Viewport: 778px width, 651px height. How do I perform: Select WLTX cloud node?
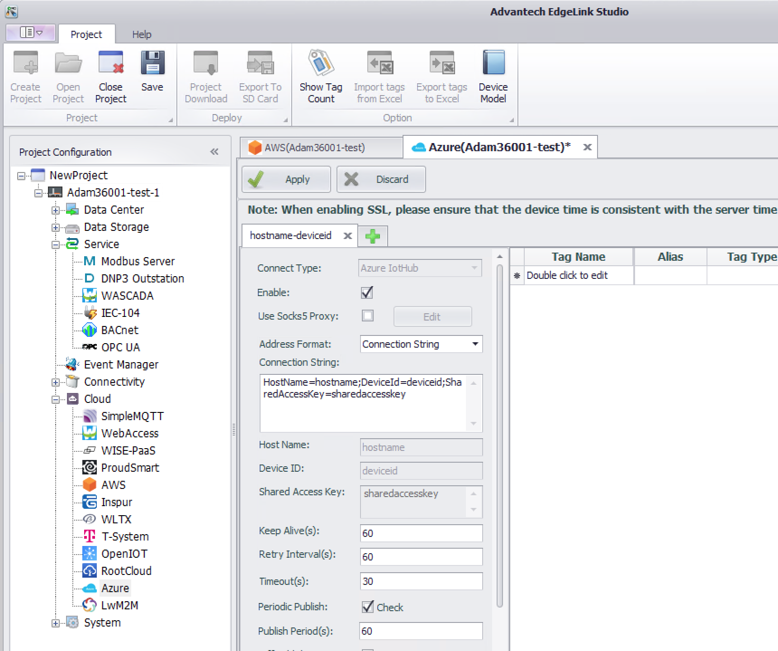[116, 519]
